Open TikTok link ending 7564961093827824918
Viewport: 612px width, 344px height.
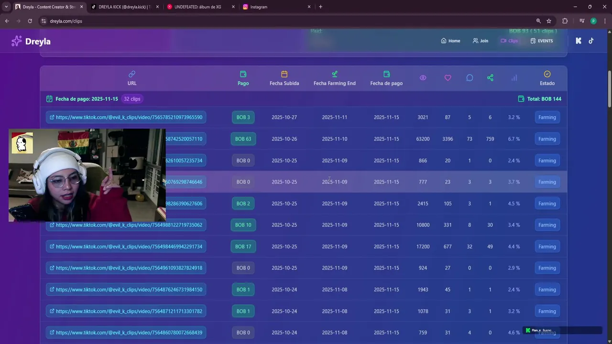click(126, 268)
